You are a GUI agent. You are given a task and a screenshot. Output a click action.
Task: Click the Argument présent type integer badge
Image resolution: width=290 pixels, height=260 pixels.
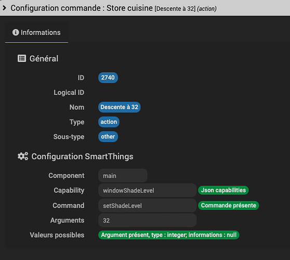click(169, 235)
